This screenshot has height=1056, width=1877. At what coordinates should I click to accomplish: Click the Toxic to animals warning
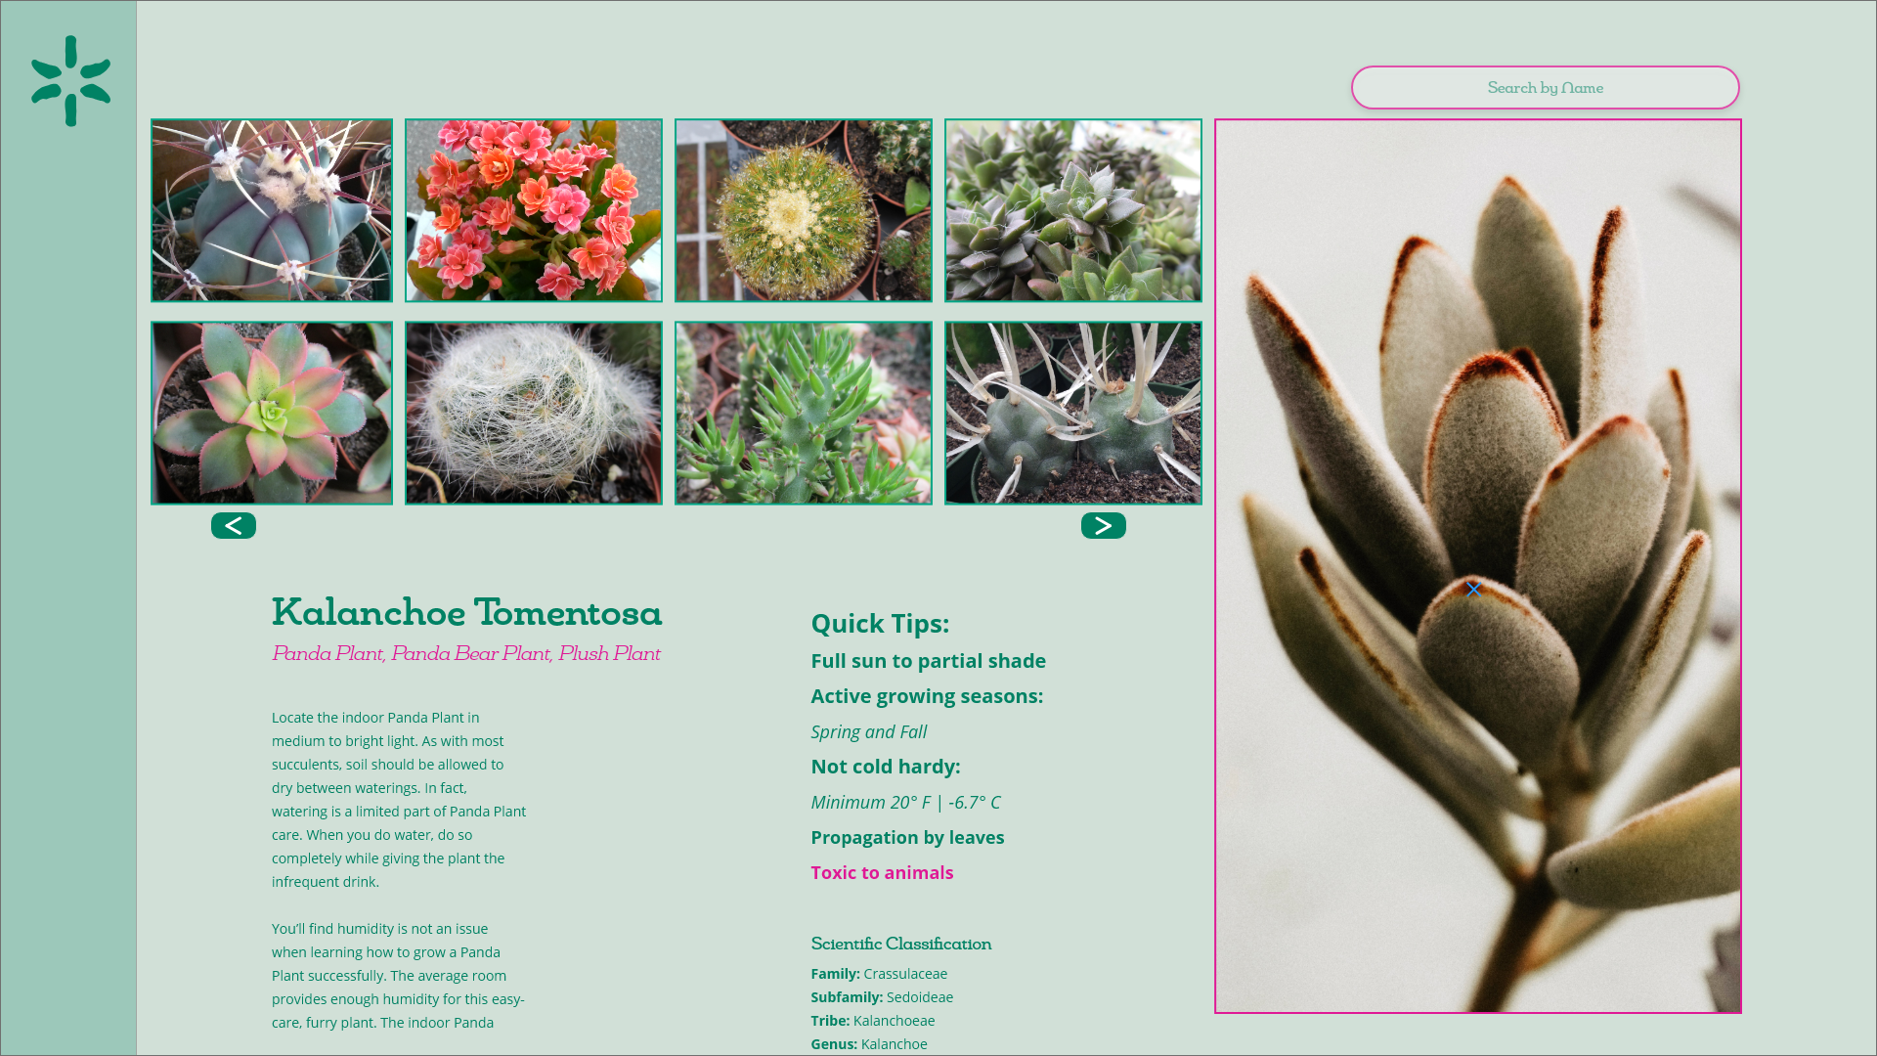point(882,872)
